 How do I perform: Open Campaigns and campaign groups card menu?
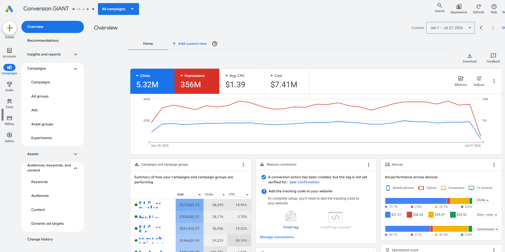point(243,165)
